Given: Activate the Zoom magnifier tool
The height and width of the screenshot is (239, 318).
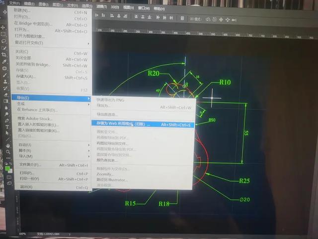Looking at the screenshot, I should click(x=8, y=152).
